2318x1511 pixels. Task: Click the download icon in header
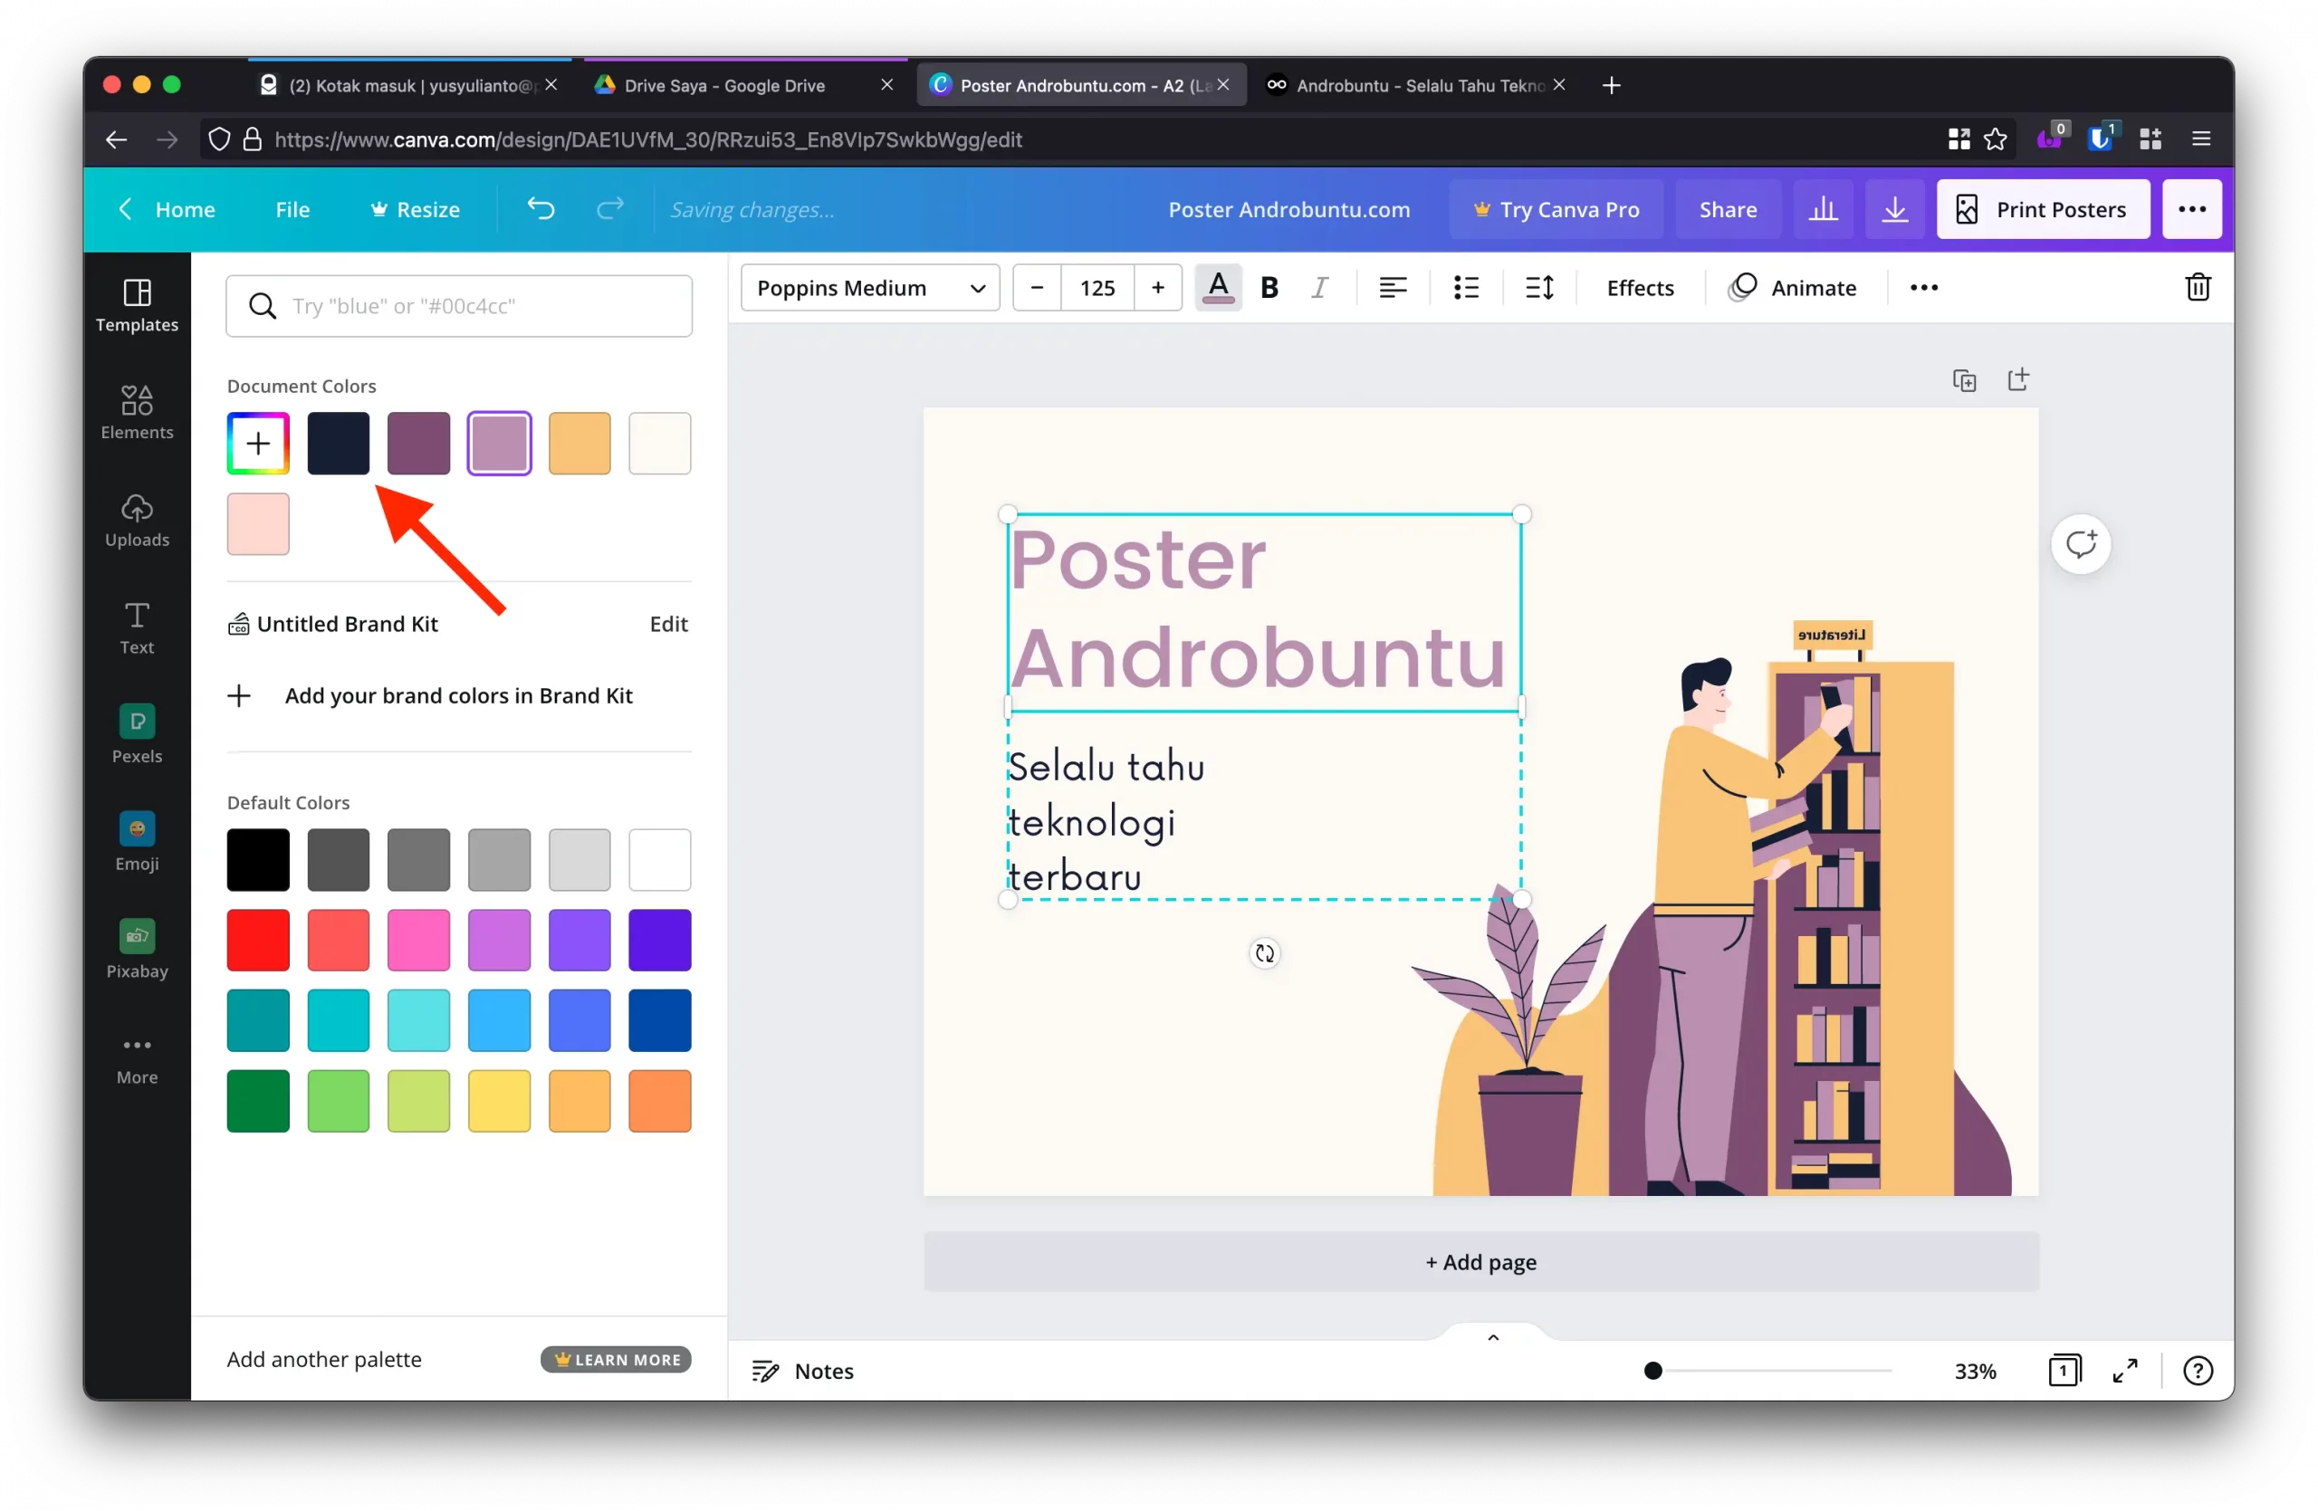tap(1894, 208)
